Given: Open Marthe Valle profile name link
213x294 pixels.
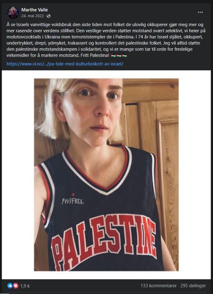Looking at the screenshot, I should (34, 10).
